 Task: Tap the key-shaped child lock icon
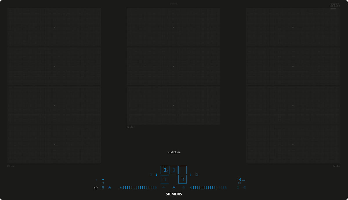pyautogui.click(x=103, y=183)
